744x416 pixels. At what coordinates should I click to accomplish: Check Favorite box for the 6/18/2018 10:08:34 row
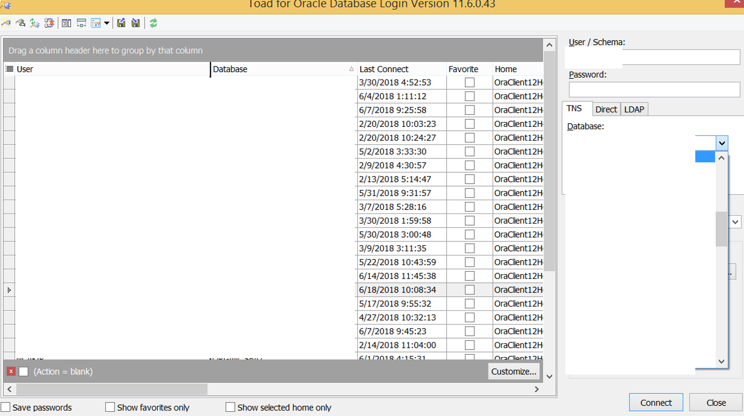(x=470, y=290)
